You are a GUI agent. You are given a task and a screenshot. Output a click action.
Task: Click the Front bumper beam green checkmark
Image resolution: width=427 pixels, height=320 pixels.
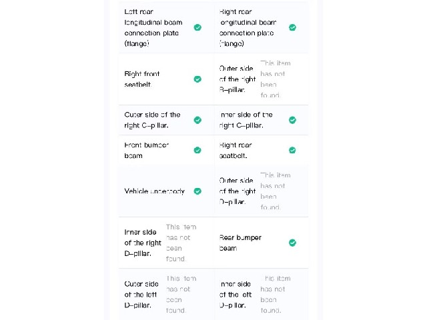pos(197,150)
